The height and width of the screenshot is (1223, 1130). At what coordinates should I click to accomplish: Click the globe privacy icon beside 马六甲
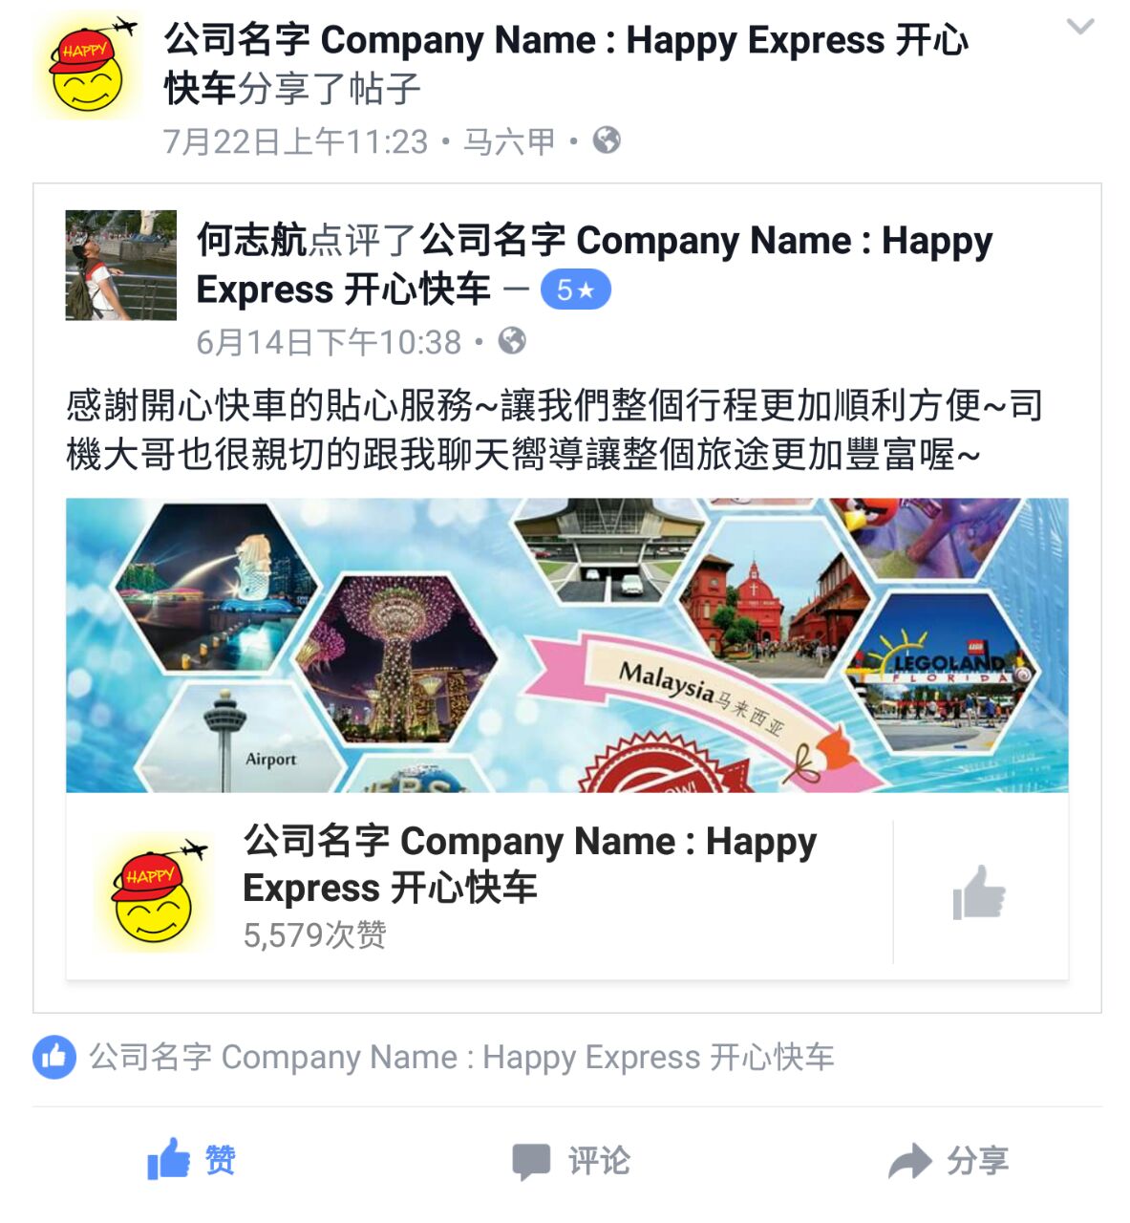pos(607,140)
